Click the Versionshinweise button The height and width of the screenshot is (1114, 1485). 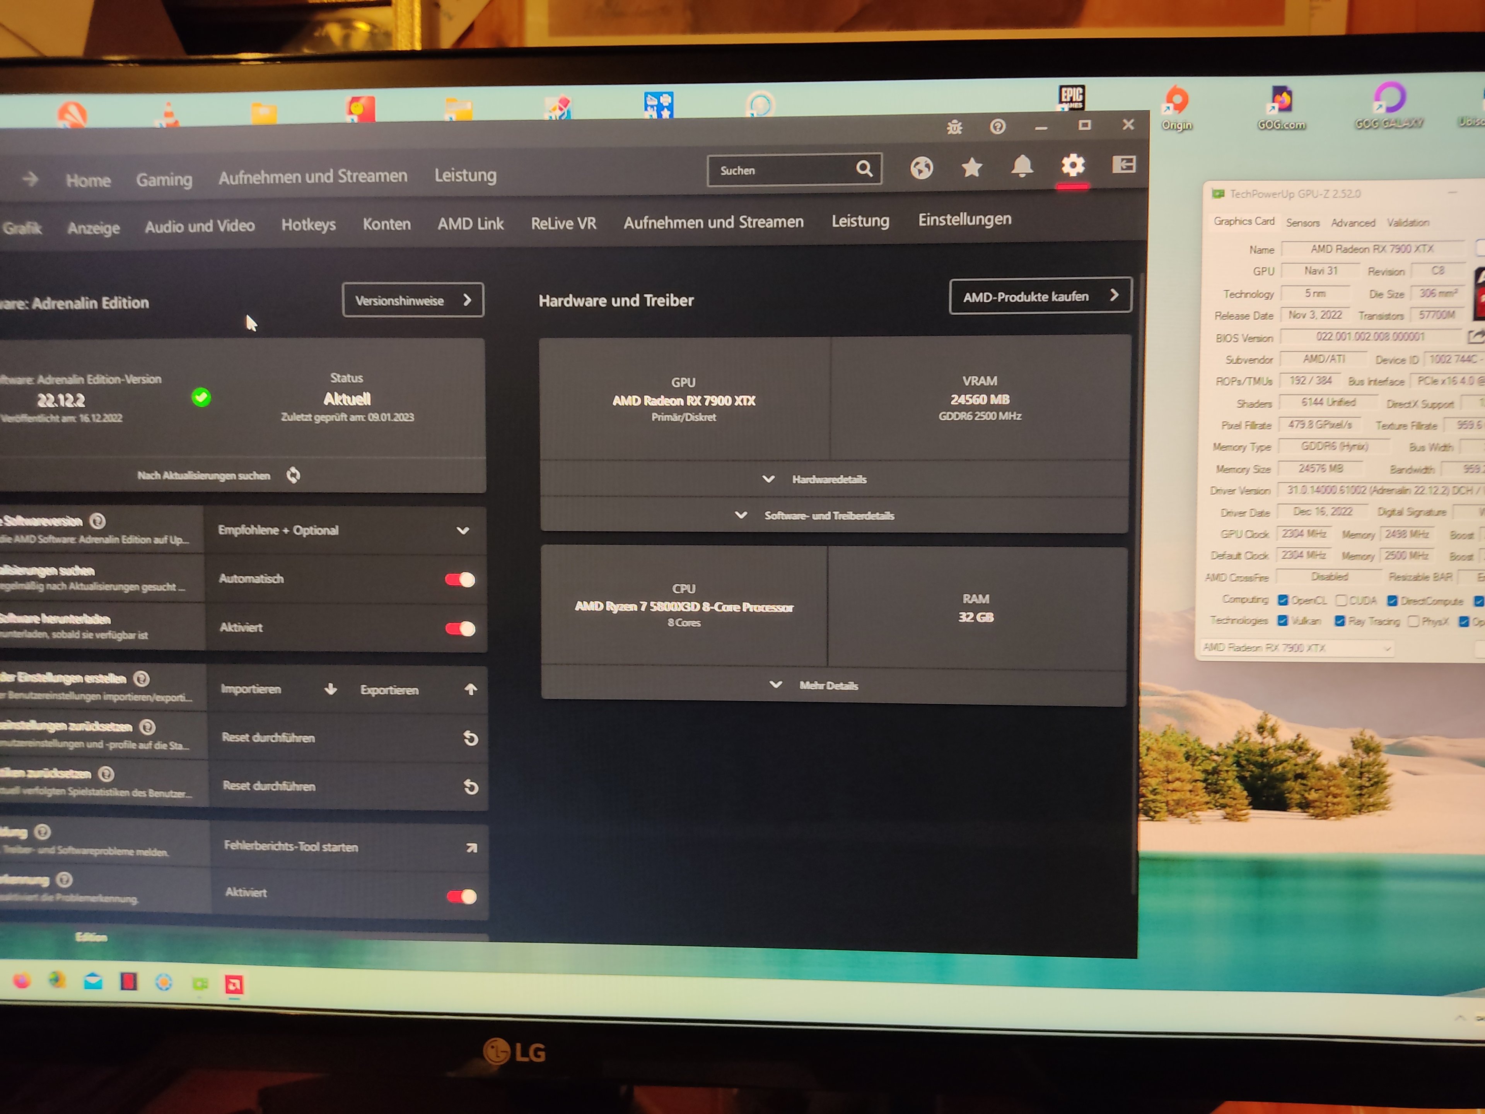click(412, 300)
